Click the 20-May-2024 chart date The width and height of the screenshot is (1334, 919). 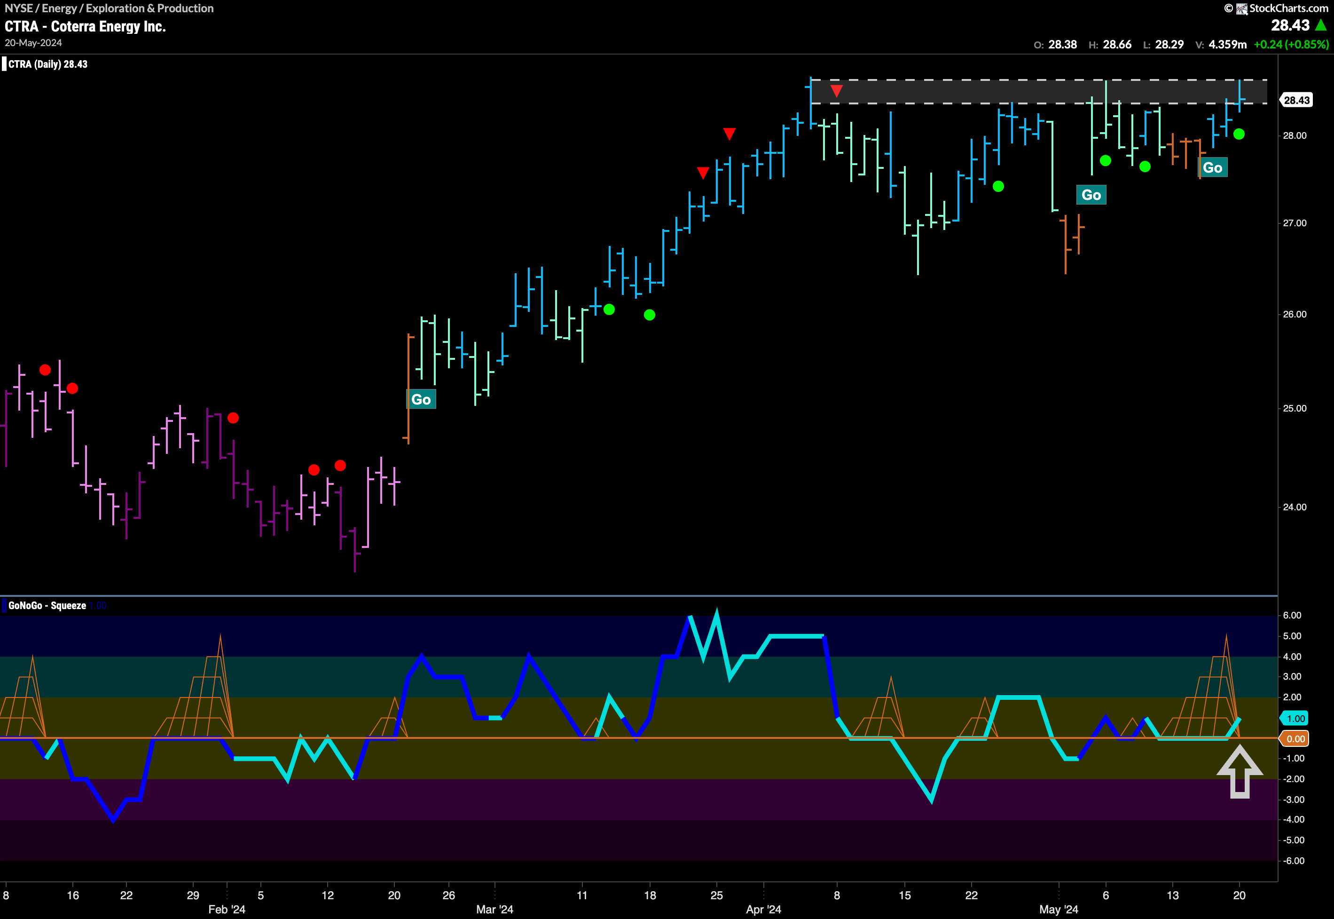[x=33, y=43]
